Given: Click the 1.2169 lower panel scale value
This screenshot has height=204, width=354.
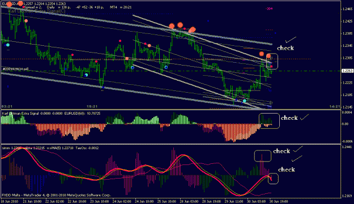Looking at the screenshot, I should (347, 196).
